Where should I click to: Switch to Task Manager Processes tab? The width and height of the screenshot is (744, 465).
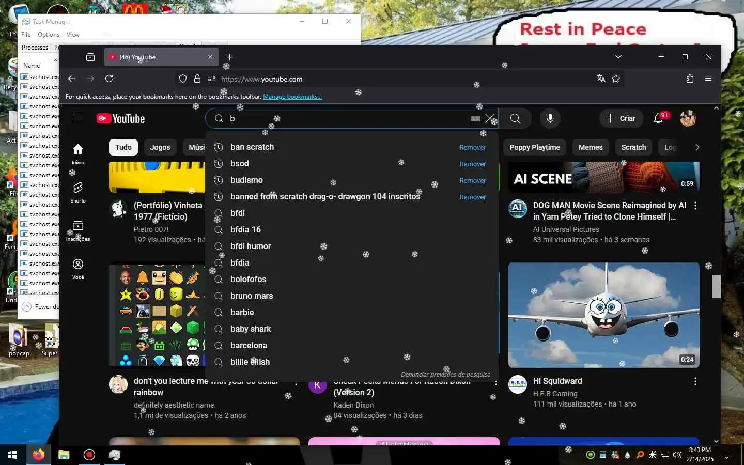pos(35,48)
